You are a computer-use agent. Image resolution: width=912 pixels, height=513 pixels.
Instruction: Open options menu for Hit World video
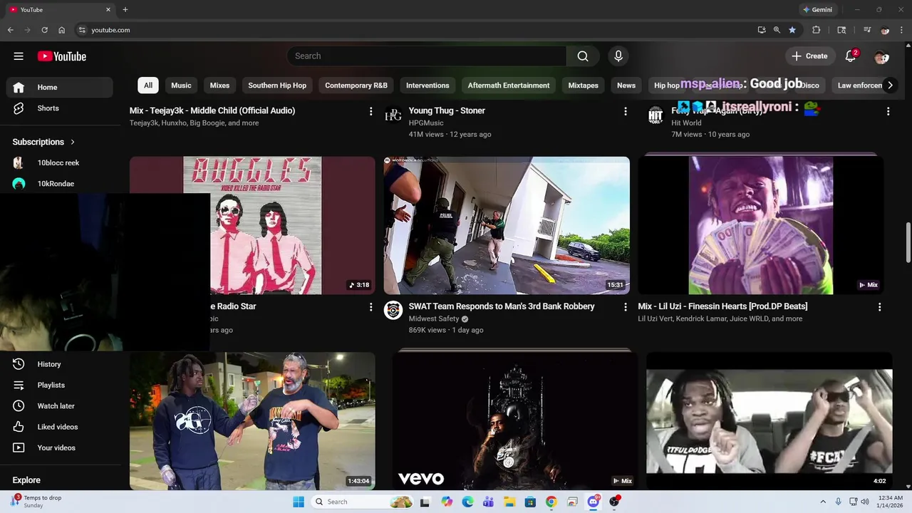pyautogui.click(x=888, y=111)
